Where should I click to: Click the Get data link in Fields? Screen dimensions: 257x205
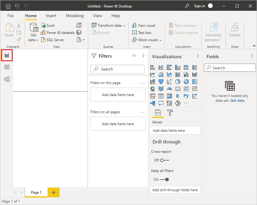coord(237,101)
